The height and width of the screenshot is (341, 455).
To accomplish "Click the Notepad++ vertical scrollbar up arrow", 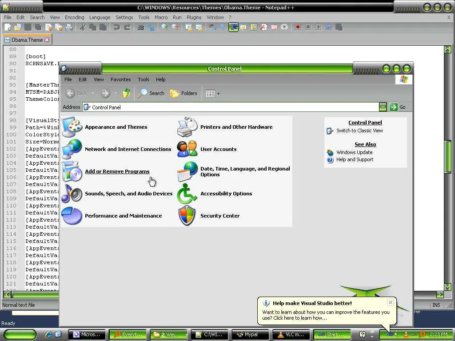I will (448, 50).
